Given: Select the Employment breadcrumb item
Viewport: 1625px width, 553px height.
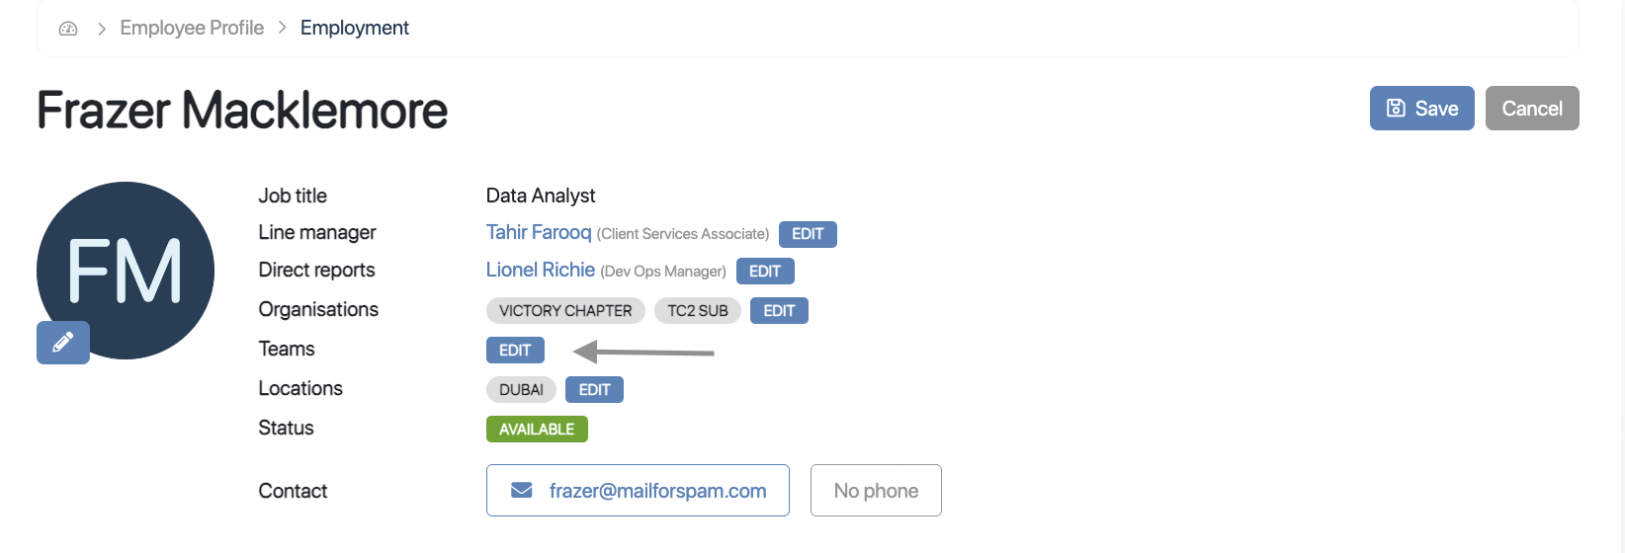Looking at the screenshot, I should [354, 28].
